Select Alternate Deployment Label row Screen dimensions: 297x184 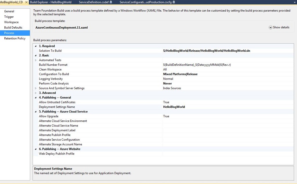pyautogui.click(x=57, y=130)
